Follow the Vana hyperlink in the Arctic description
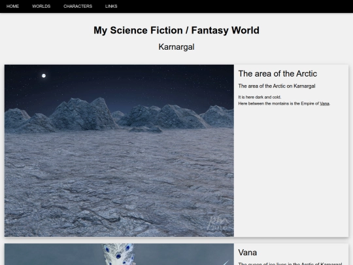The width and height of the screenshot is (353, 265). click(x=324, y=103)
